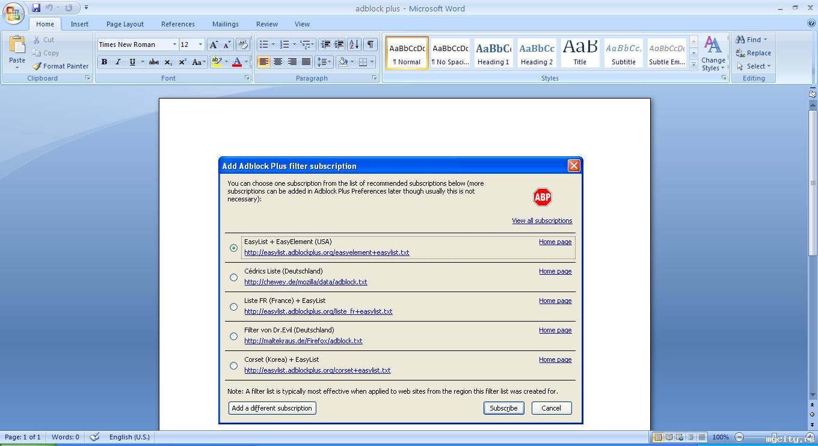This screenshot has height=446, width=818.
Task: Expand the Borders dropdown arrow
Action: click(372, 62)
